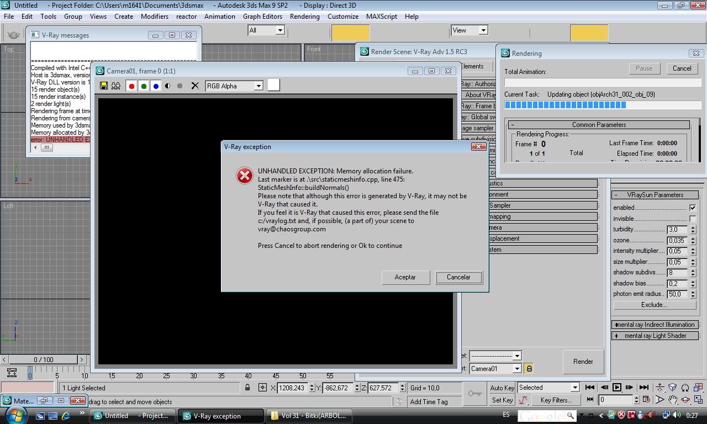This screenshot has height=424, width=707.
Task: Expand mental ray Indirect Illumination rollout
Action: click(x=655, y=325)
